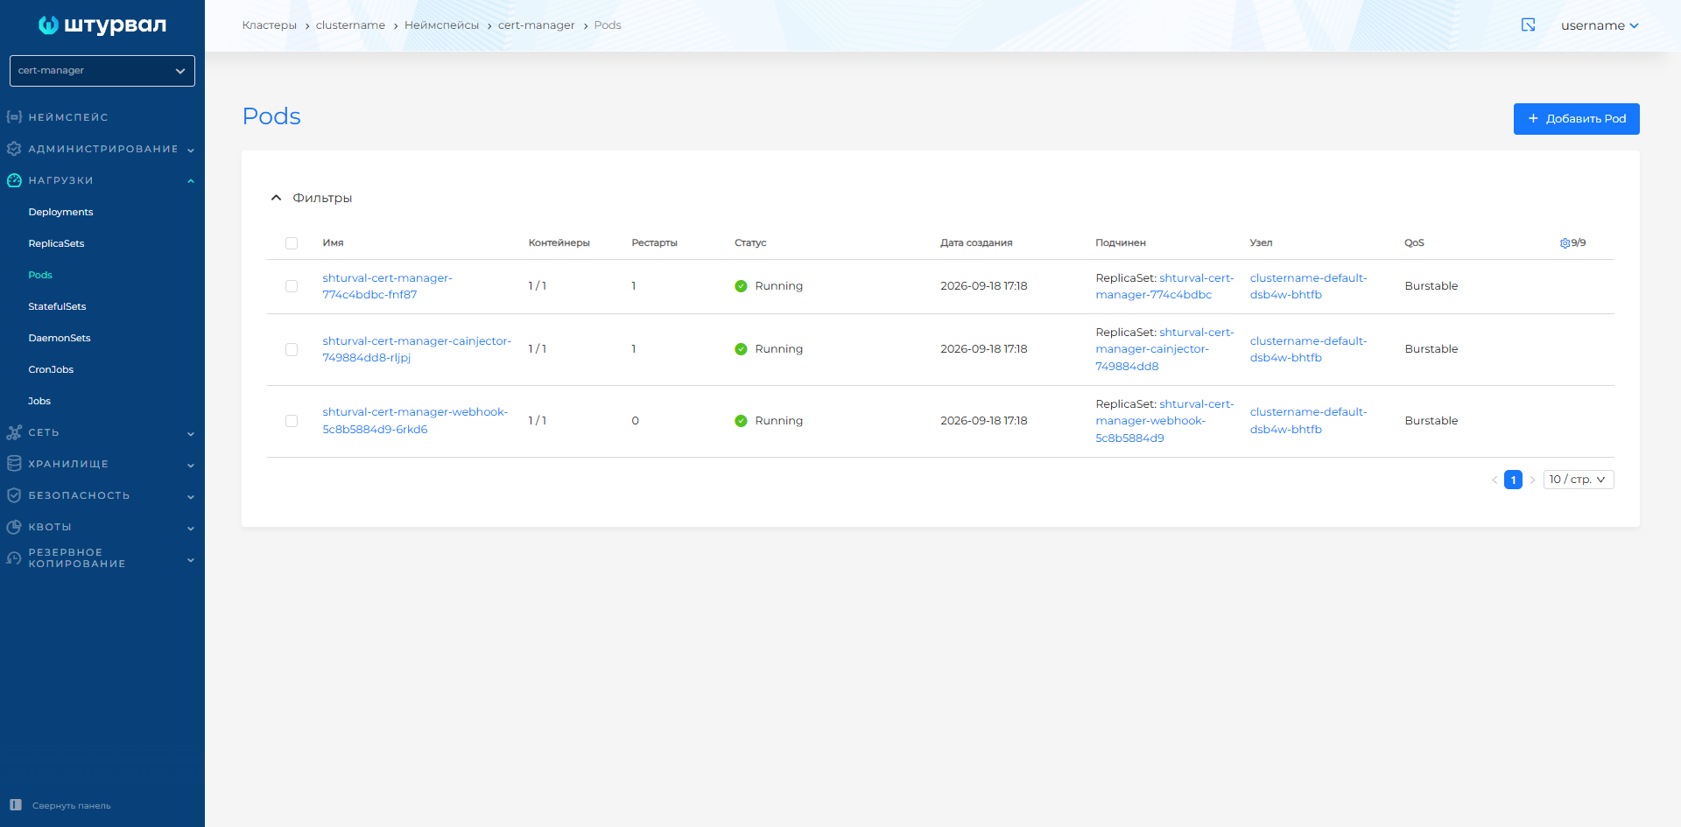The height and width of the screenshot is (827, 1681).
Task: Open pod shturval-cert-manager-774c4bdbc-fnf87 link
Action: 387,286
